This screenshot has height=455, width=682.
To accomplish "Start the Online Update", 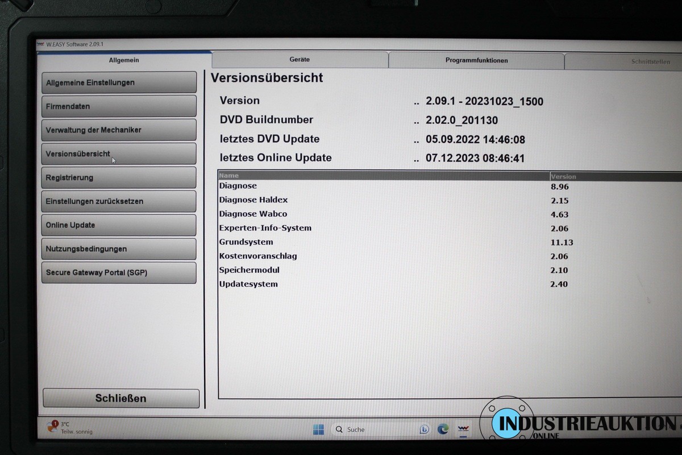I will click(x=119, y=225).
